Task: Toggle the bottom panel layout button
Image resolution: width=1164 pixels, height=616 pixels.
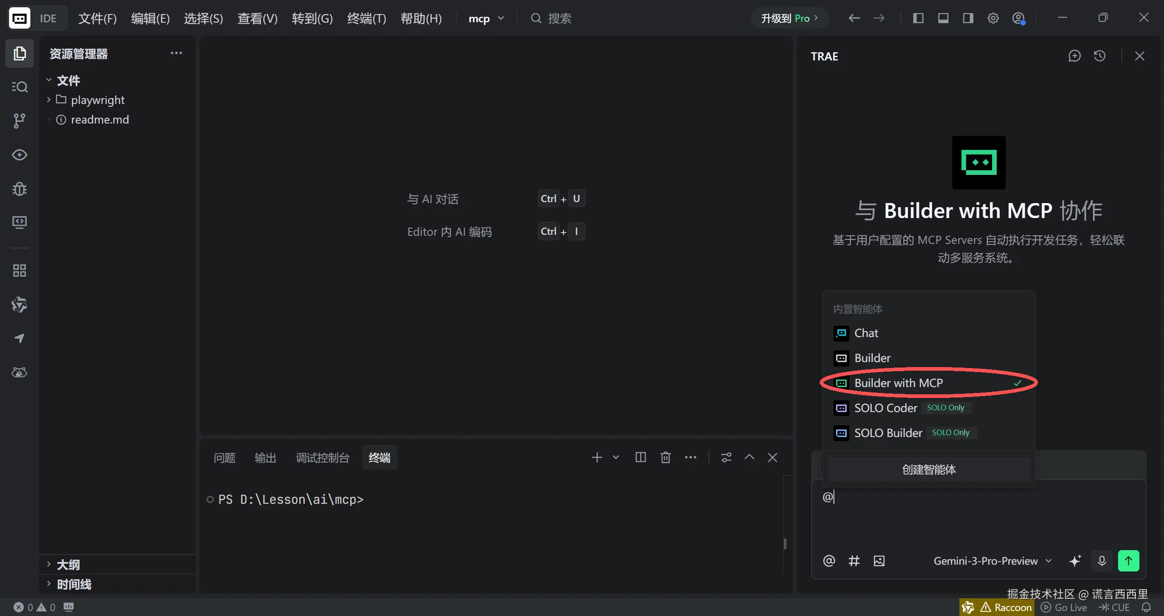Action: [x=943, y=18]
